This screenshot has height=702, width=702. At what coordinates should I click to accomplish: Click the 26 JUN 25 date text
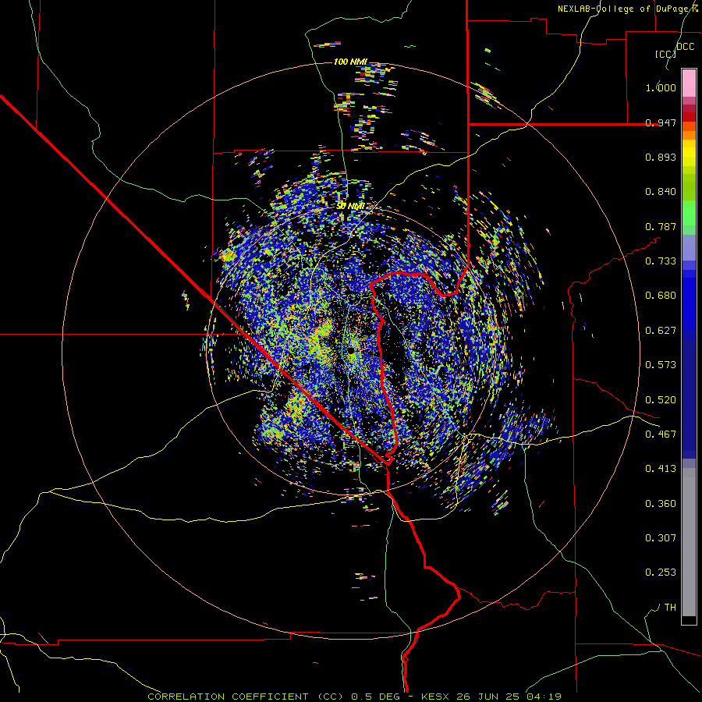(488, 697)
